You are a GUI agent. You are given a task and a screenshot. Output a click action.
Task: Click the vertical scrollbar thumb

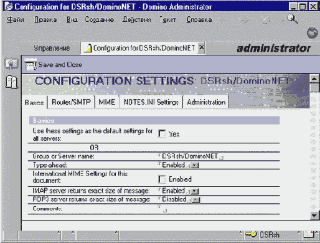314,87
